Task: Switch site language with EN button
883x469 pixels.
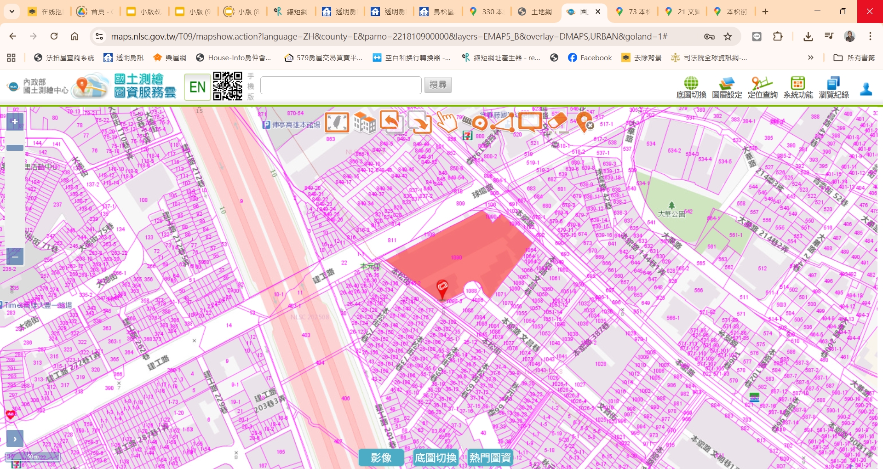Action: [x=197, y=86]
